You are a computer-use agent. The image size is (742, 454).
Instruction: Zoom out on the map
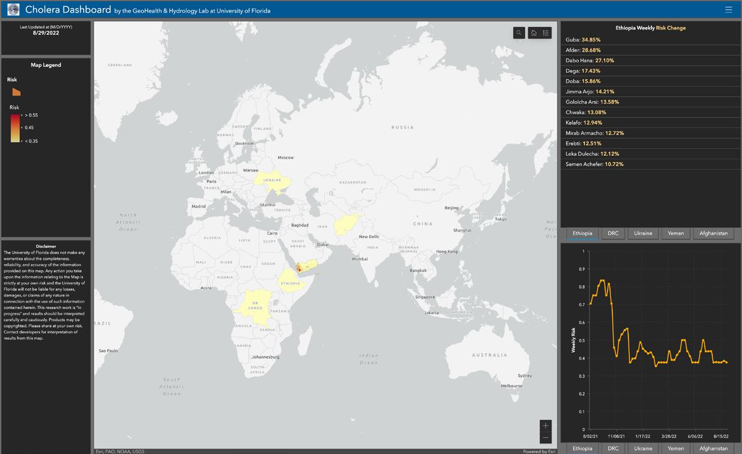(x=546, y=438)
